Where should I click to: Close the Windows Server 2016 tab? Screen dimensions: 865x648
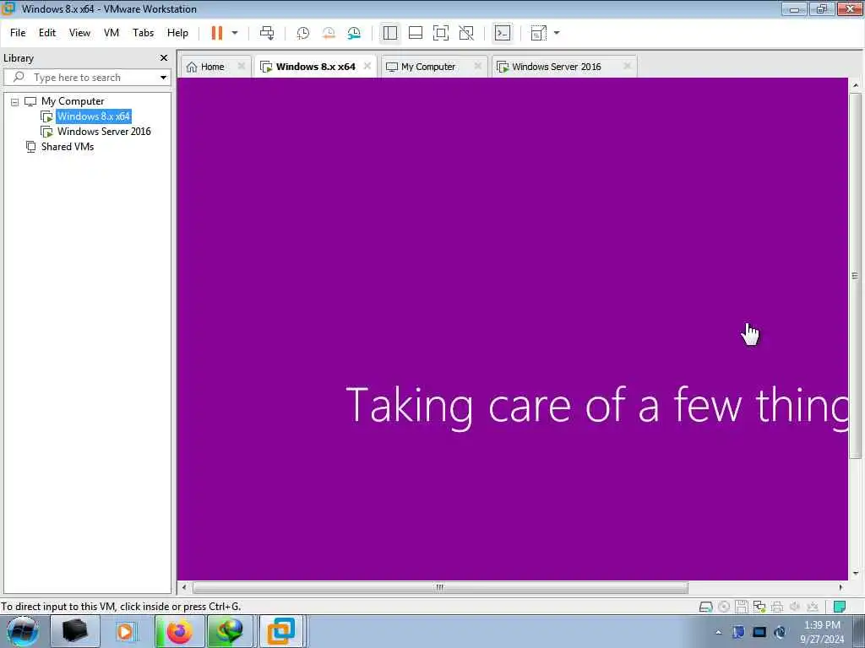[x=627, y=66]
